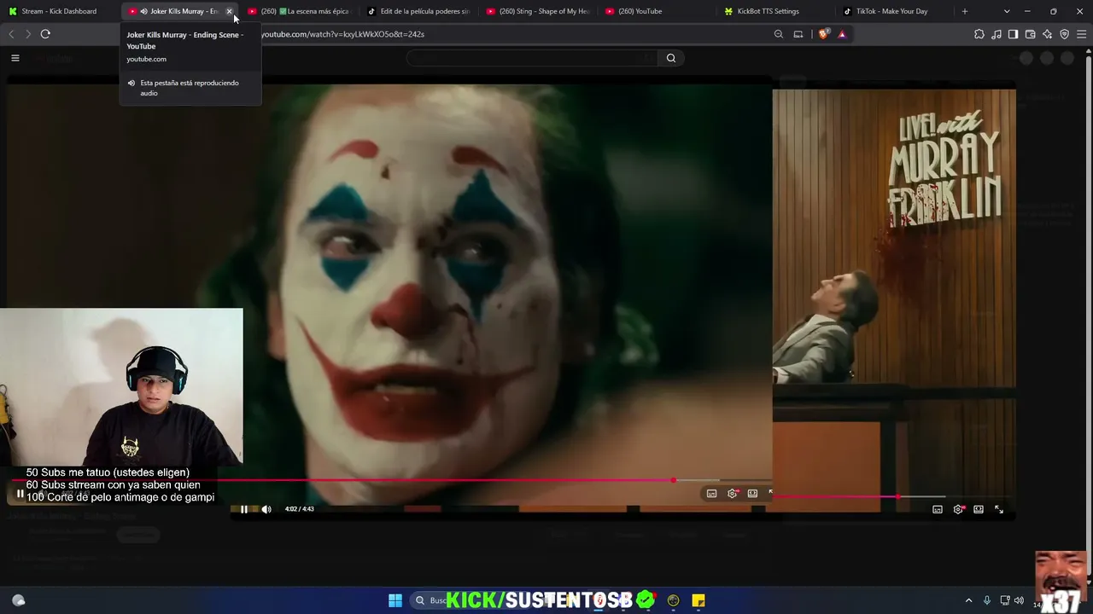Switch to the Stream - Kick Dashboard tab
Viewport: 1093px width, 614px height.
[x=60, y=11]
